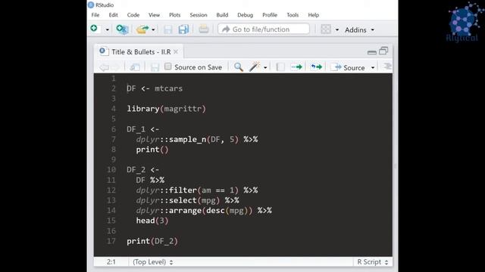Click the dplyr::select(mpg) line
The image size is (485, 272).
[x=187, y=200]
